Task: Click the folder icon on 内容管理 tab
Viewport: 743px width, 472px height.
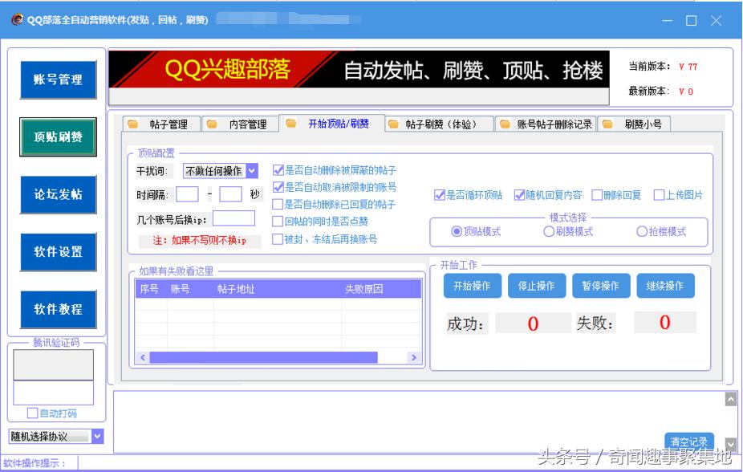Action: pos(211,124)
